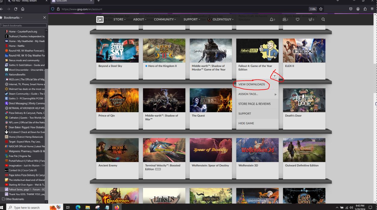Select SUPPORT in the game context menu
377x210 pixels.
257,113
